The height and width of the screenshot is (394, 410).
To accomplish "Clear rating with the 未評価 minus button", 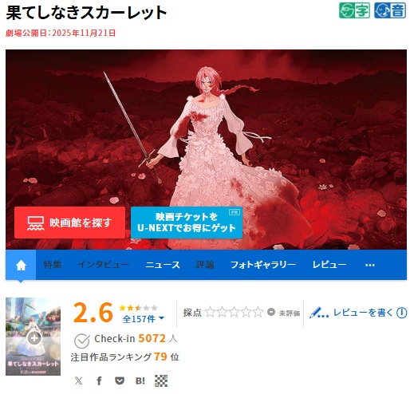I will tap(271, 312).
